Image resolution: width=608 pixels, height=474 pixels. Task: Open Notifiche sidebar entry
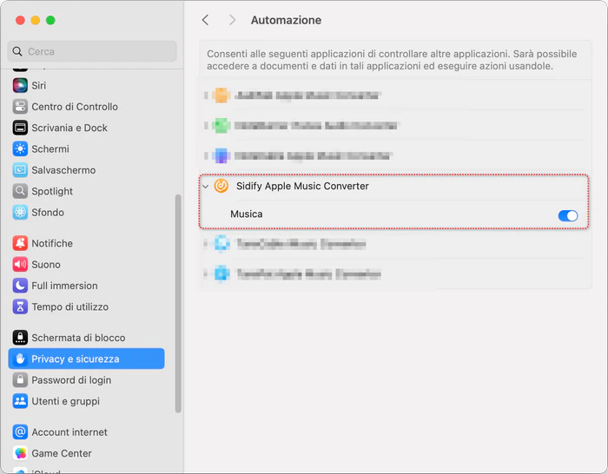[x=87, y=243]
